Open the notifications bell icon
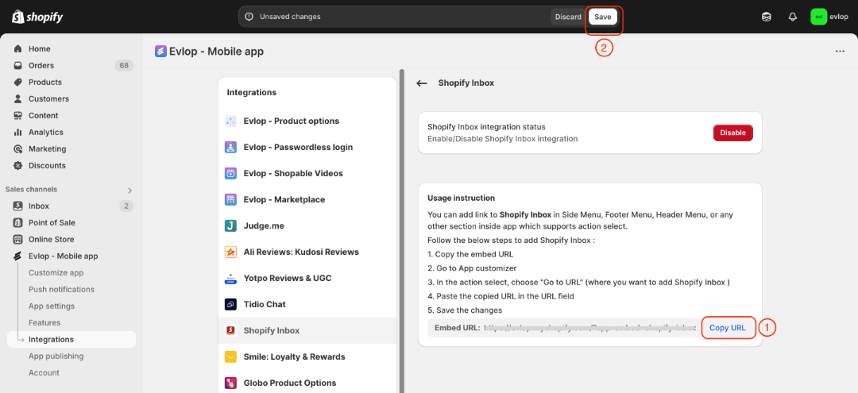This screenshot has width=858, height=393. click(792, 17)
